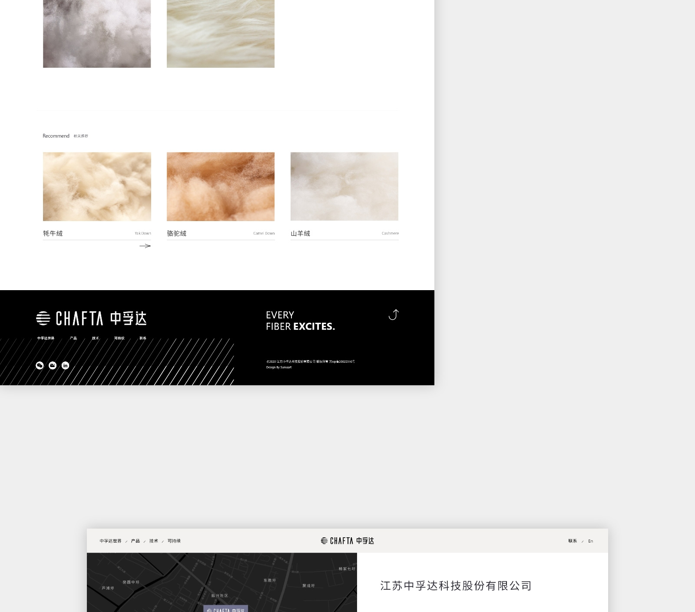Click the right arrow under 牦牛绒
The width and height of the screenshot is (695, 612).
(x=145, y=246)
